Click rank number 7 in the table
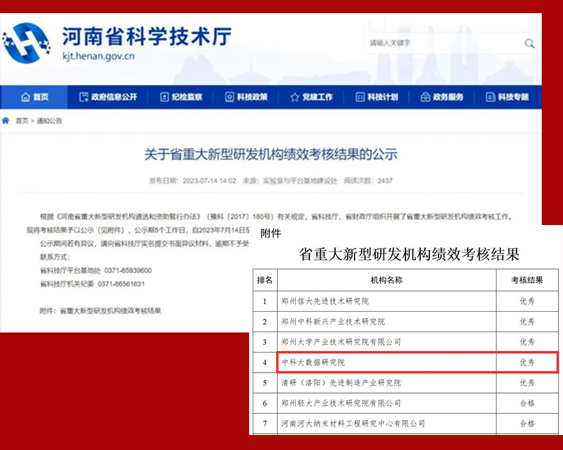 265,424
